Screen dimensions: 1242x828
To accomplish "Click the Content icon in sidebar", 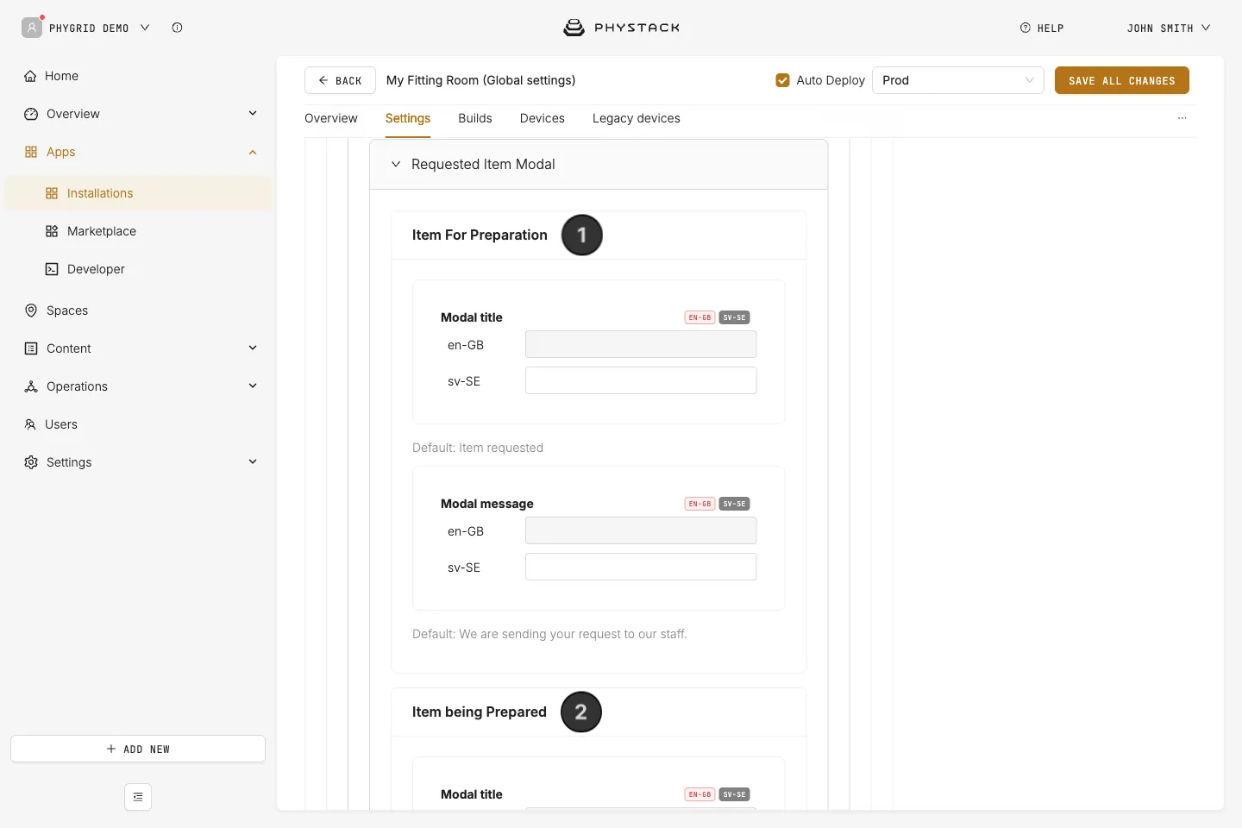I will [x=31, y=348].
